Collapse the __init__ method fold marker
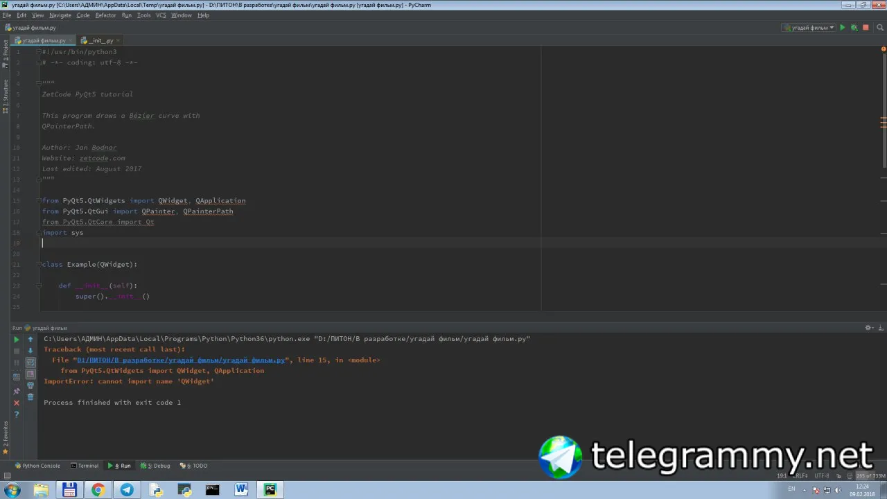The image size is (887, 499). click(x=39, y=286)
